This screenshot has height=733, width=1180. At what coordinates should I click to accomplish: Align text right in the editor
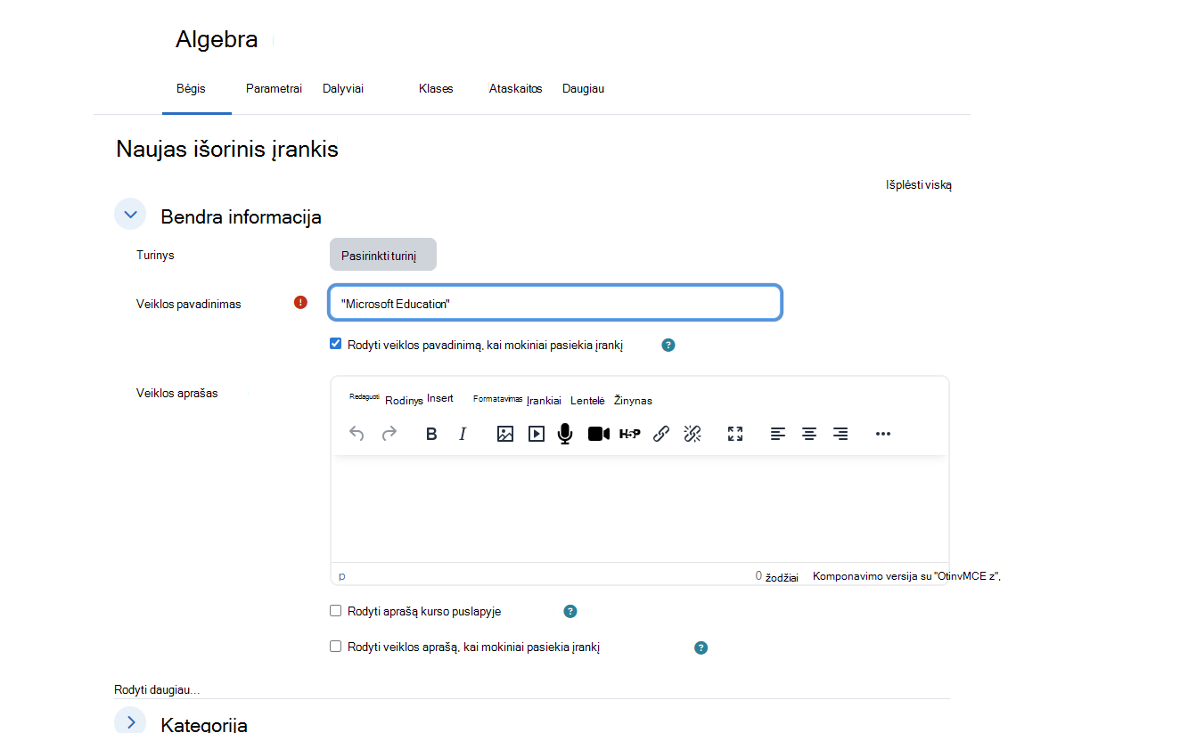tap(840, 434)
